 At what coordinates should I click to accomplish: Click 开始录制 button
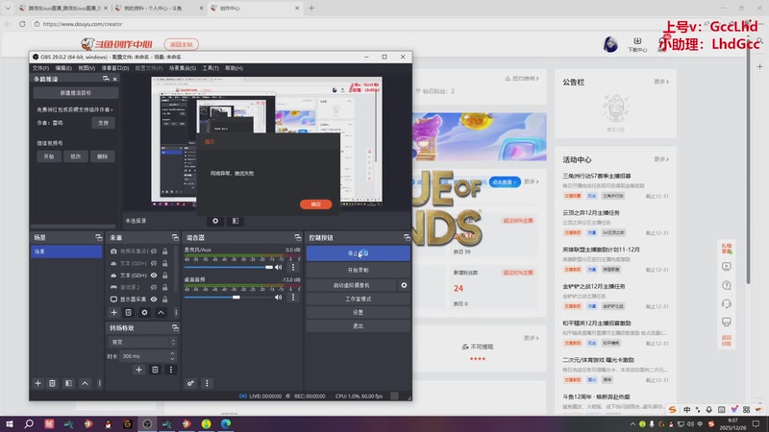358,270
